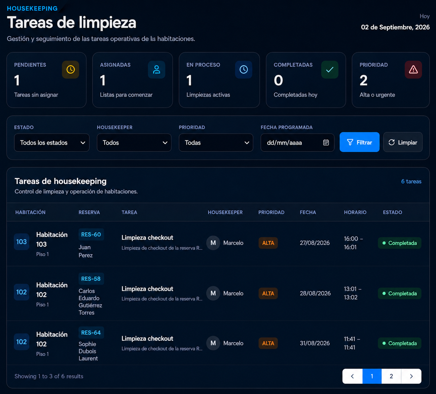Open the Prioridad dropdown 'Todas'
Viewport: 436px width, 394px height.
(216, 142)
